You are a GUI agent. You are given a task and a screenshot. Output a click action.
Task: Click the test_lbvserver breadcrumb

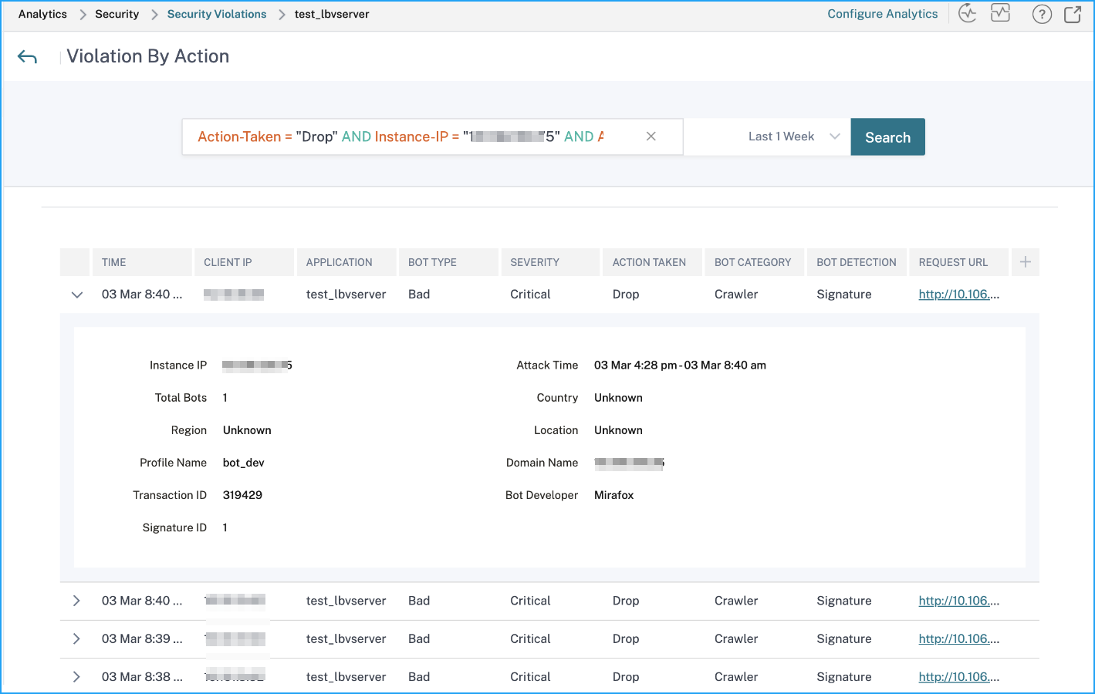(332, 14)
